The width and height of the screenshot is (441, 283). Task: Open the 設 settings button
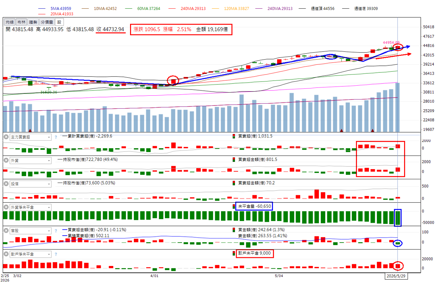click(x=59, y=22)
